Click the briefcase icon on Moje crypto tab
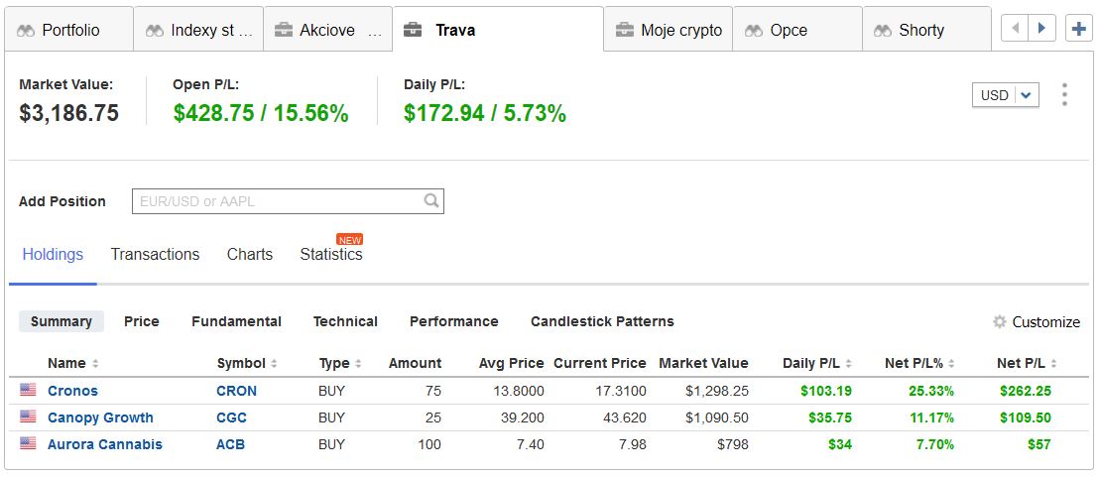1100x477 pixels. pyautogui.click(x=624, y=30)
